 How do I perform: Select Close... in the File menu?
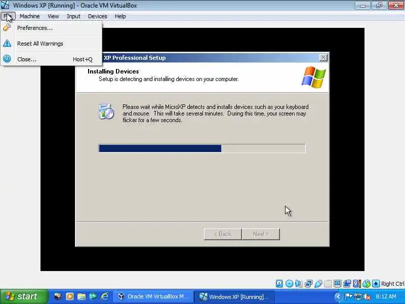coord(51,59)
